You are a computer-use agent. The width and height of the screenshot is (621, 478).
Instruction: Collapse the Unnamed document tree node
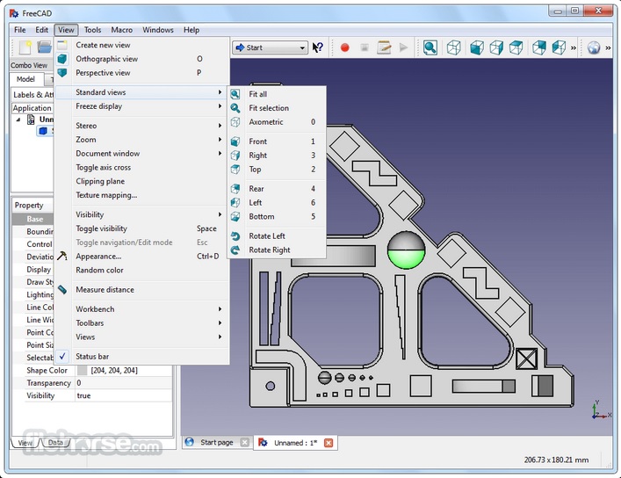[19, 119]
